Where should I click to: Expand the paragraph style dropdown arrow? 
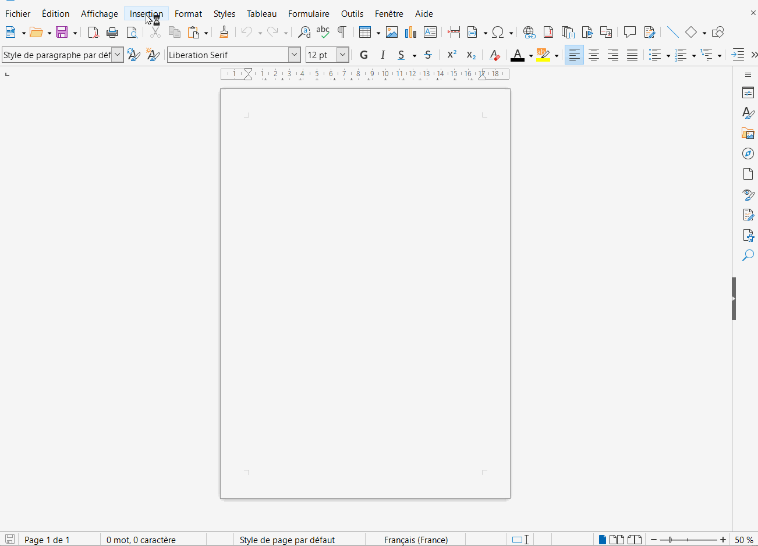(x=118, y=55)
